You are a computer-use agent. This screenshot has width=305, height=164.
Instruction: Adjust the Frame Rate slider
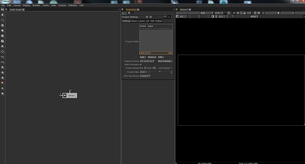160,72
